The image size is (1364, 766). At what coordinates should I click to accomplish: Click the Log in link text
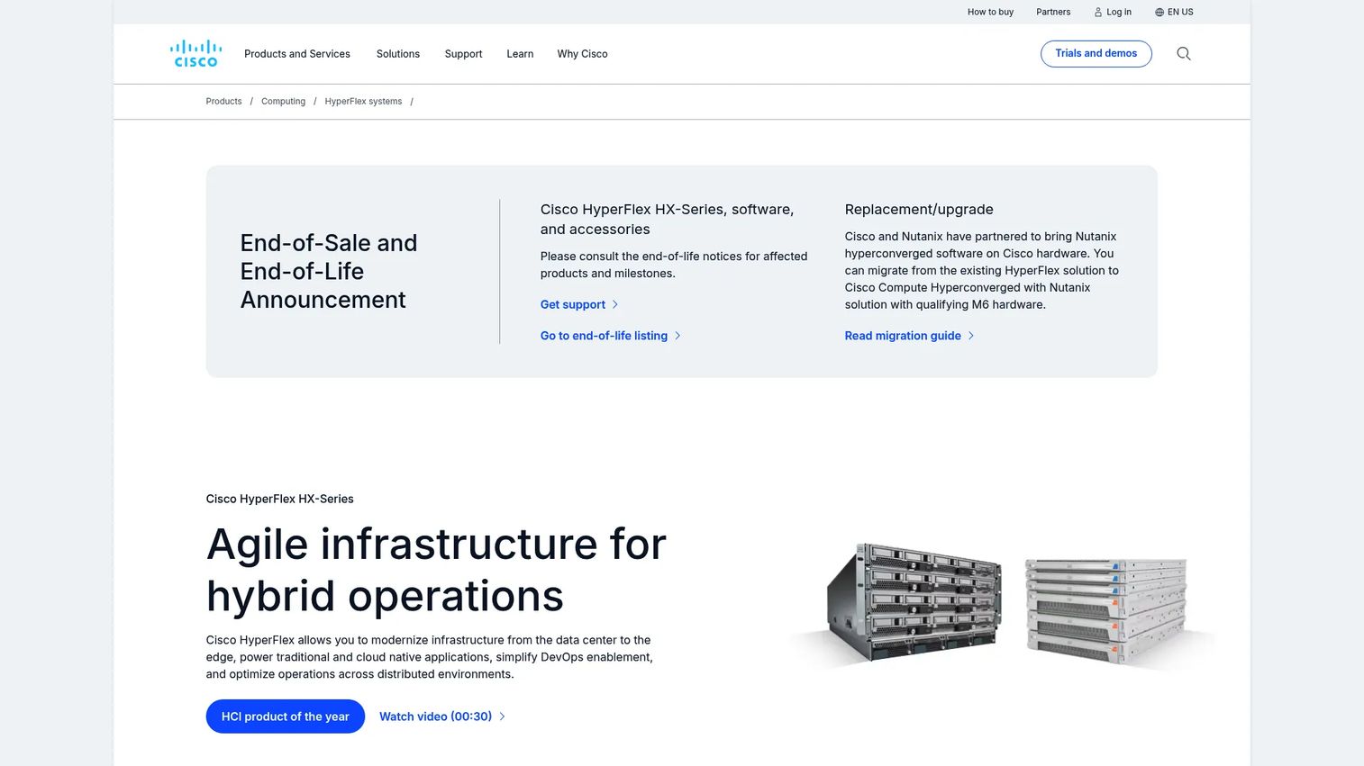[1119, 13]
